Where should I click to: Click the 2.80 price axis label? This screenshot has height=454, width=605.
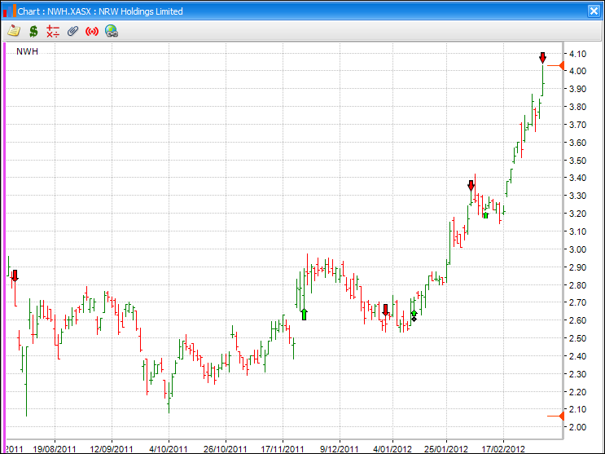pos(577,285)
